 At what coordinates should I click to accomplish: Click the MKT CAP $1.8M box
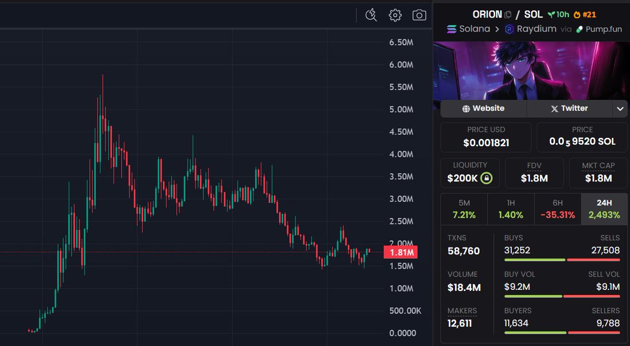coord(598,173)
